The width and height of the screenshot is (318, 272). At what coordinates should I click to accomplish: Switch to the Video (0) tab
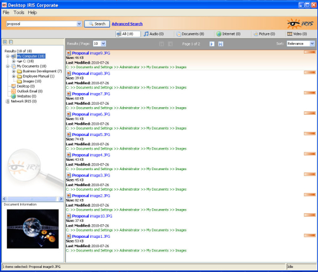coord(297,34)
